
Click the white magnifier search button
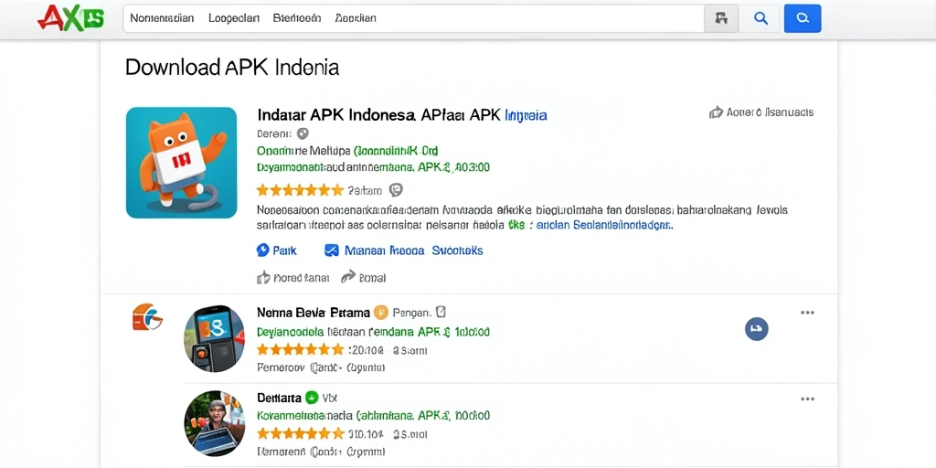760,18
